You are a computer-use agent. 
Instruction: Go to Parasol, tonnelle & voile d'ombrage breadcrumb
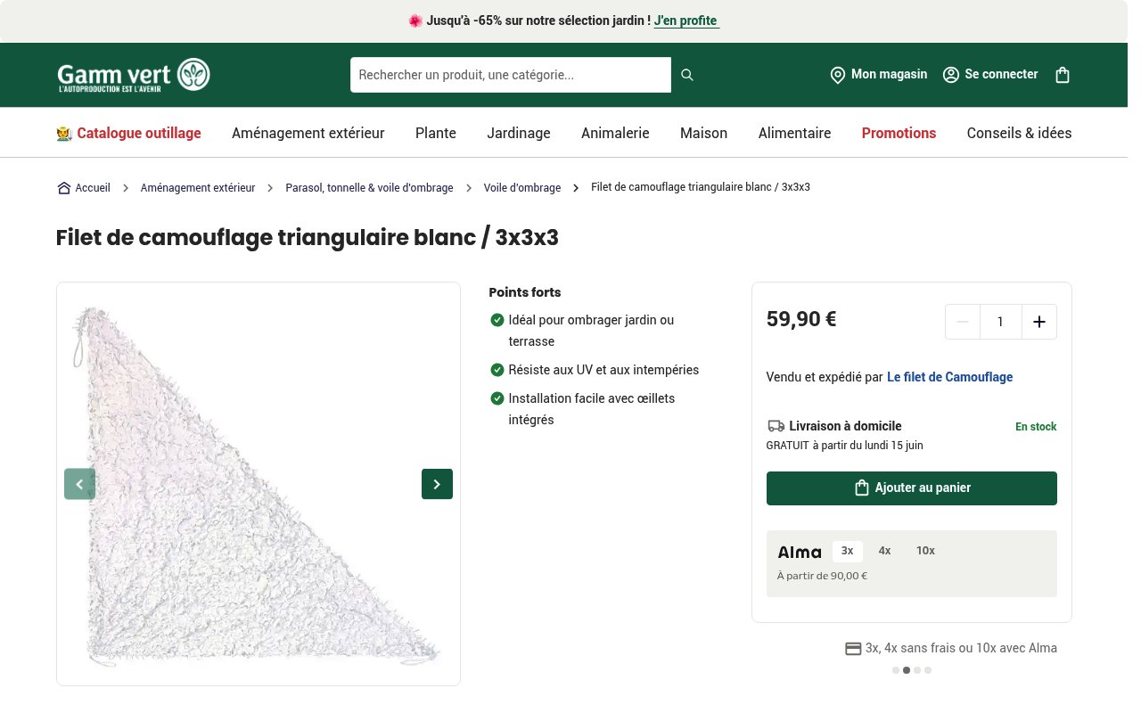(369, 188)
